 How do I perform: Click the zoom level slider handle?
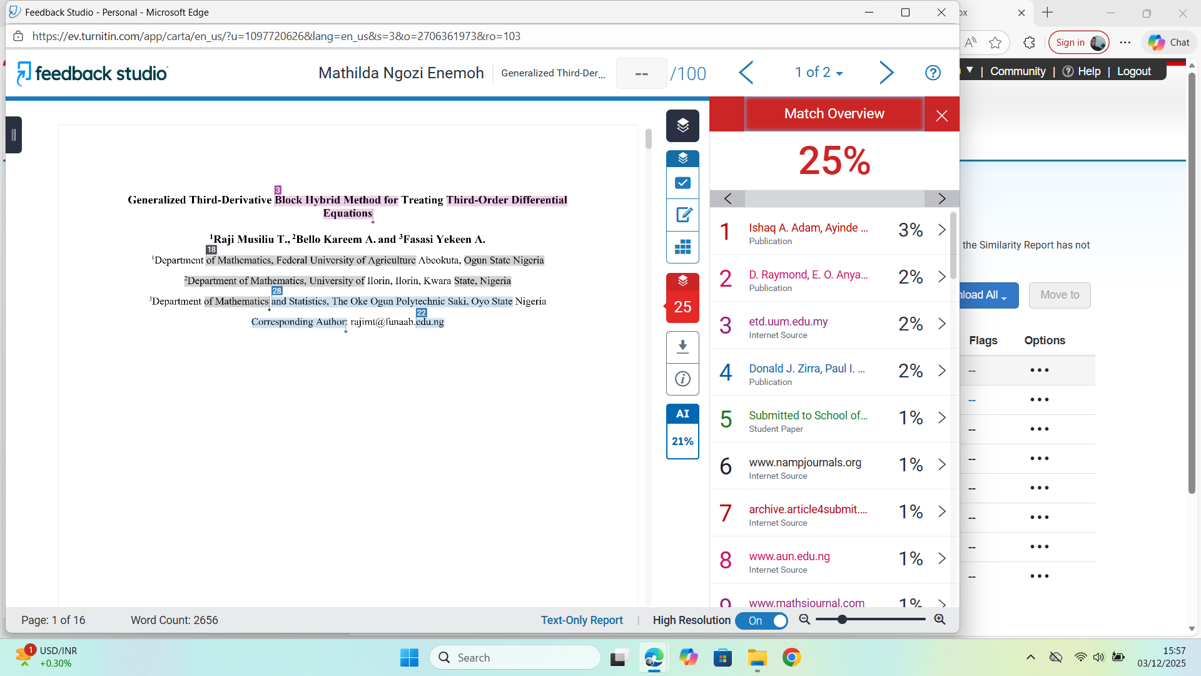(x=842, y=619)
